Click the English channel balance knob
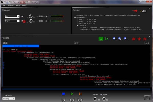The height and width of the screenshot is (102, 153). (31, 21)
